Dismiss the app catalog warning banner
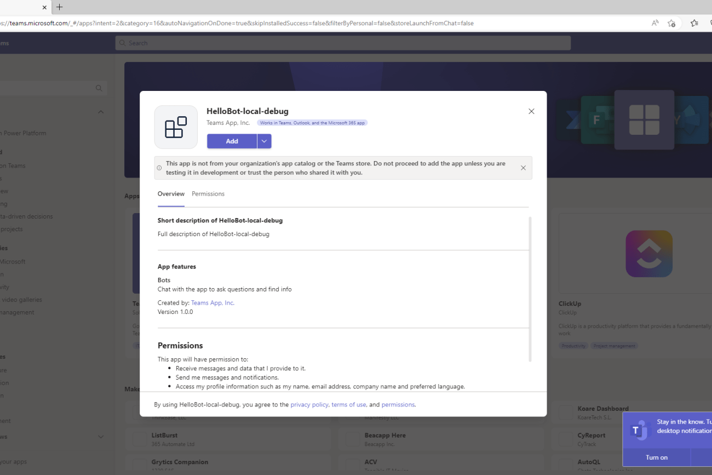 pyautogui.click(x=523, y=168)
